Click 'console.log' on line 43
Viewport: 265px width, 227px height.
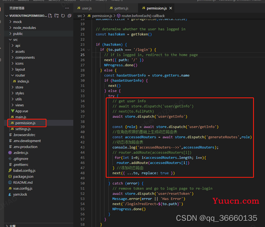pos(124,148)
